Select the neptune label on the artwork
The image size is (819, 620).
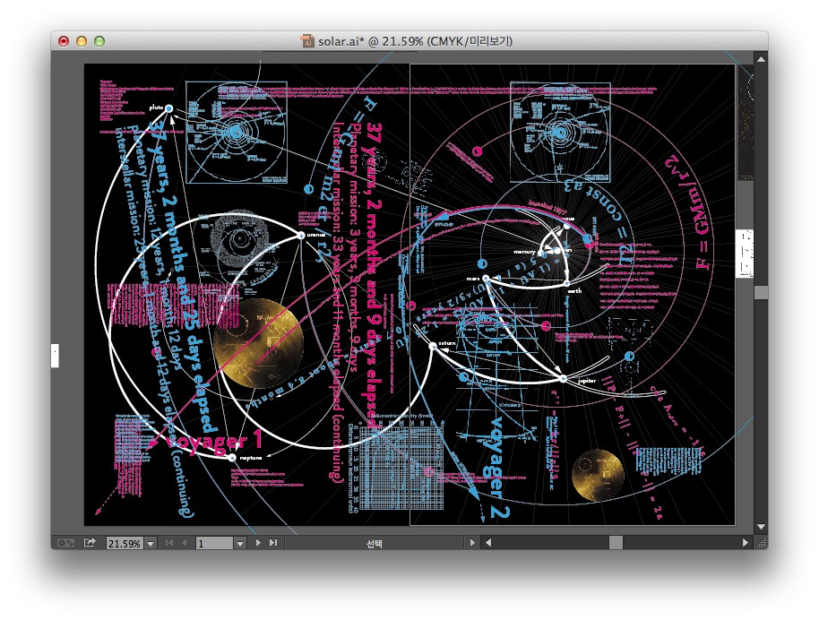click(x=251, y=458)
